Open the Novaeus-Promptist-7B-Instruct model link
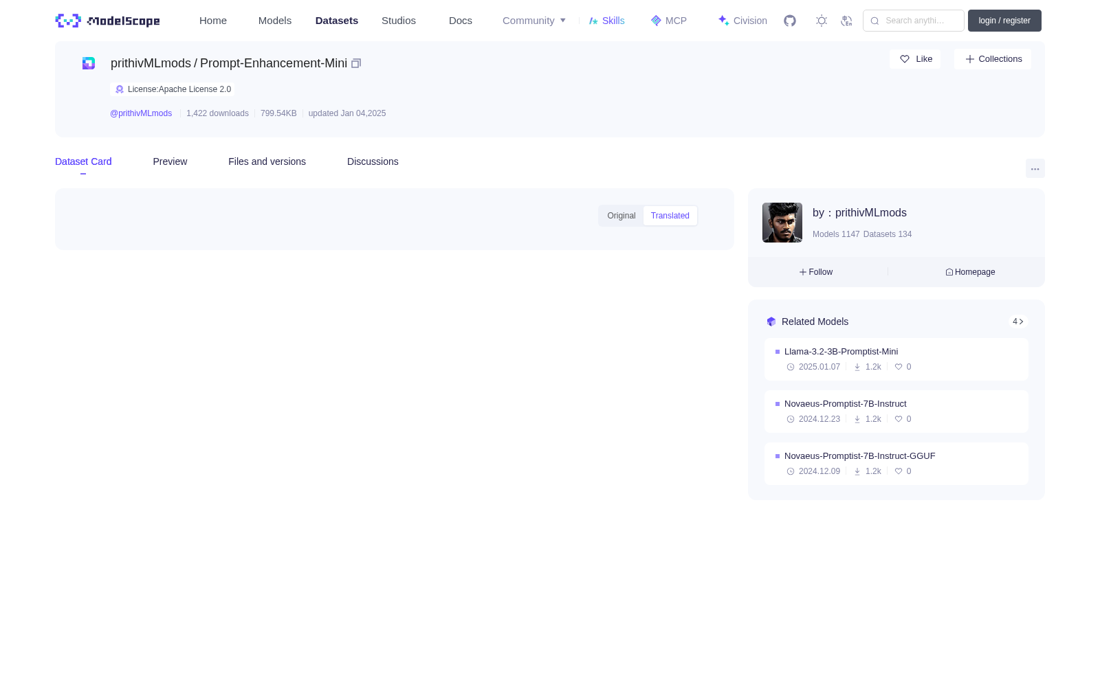 click(x=845, y=404)
